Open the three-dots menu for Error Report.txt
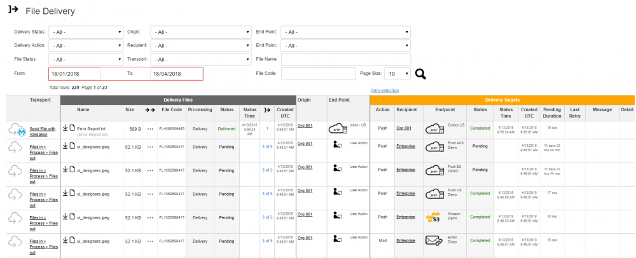The width and height of the screenshot is (636, 258). point(151,128)
